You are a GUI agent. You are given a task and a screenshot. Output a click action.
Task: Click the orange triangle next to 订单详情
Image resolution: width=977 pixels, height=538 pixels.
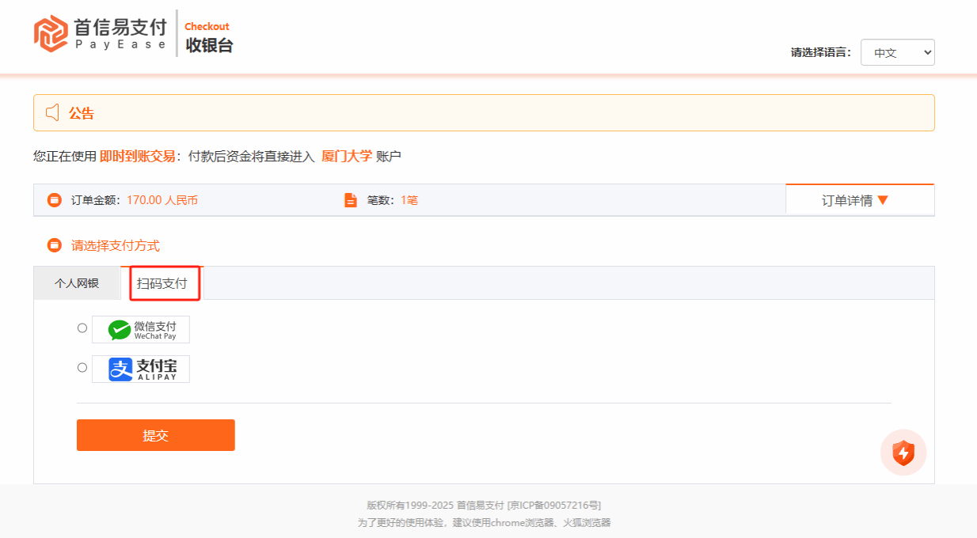(883, 200)
